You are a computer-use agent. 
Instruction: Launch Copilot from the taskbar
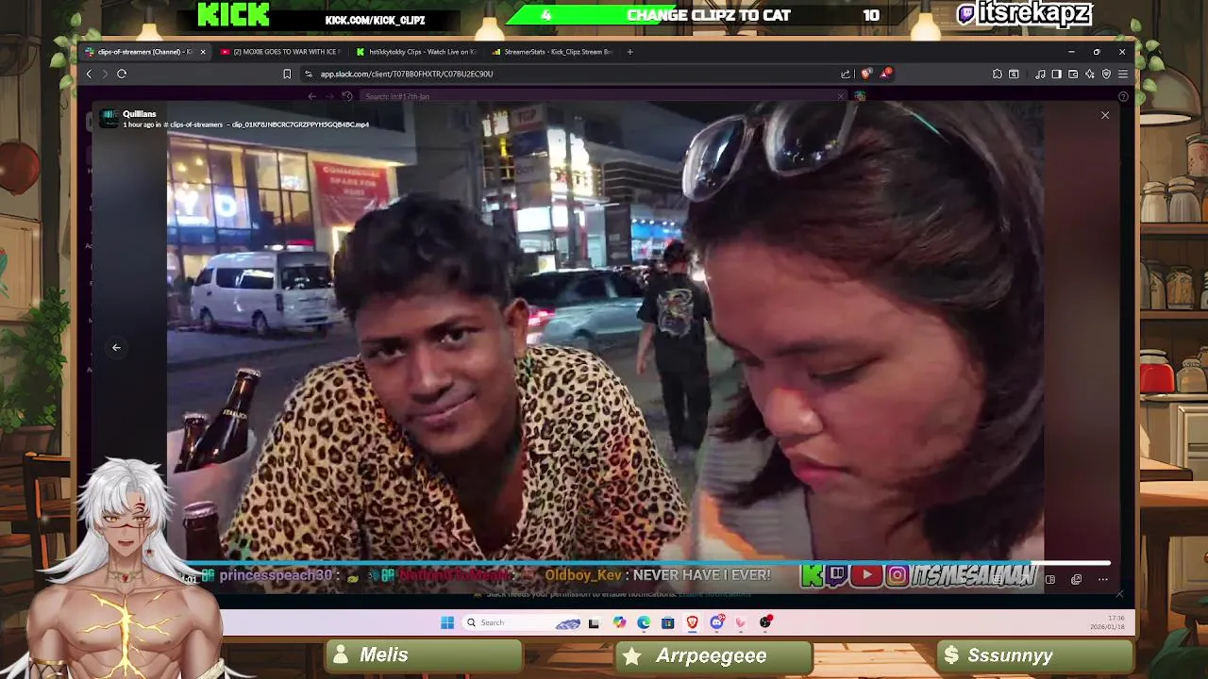(x=619, y=622)
